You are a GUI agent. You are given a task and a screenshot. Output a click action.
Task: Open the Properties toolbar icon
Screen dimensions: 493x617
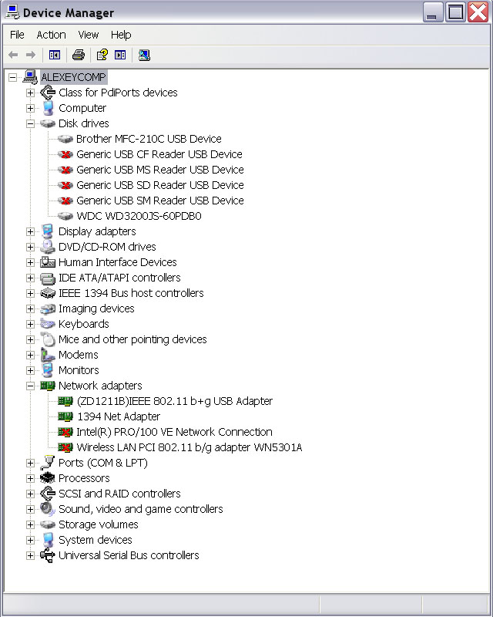click(102, 55)
